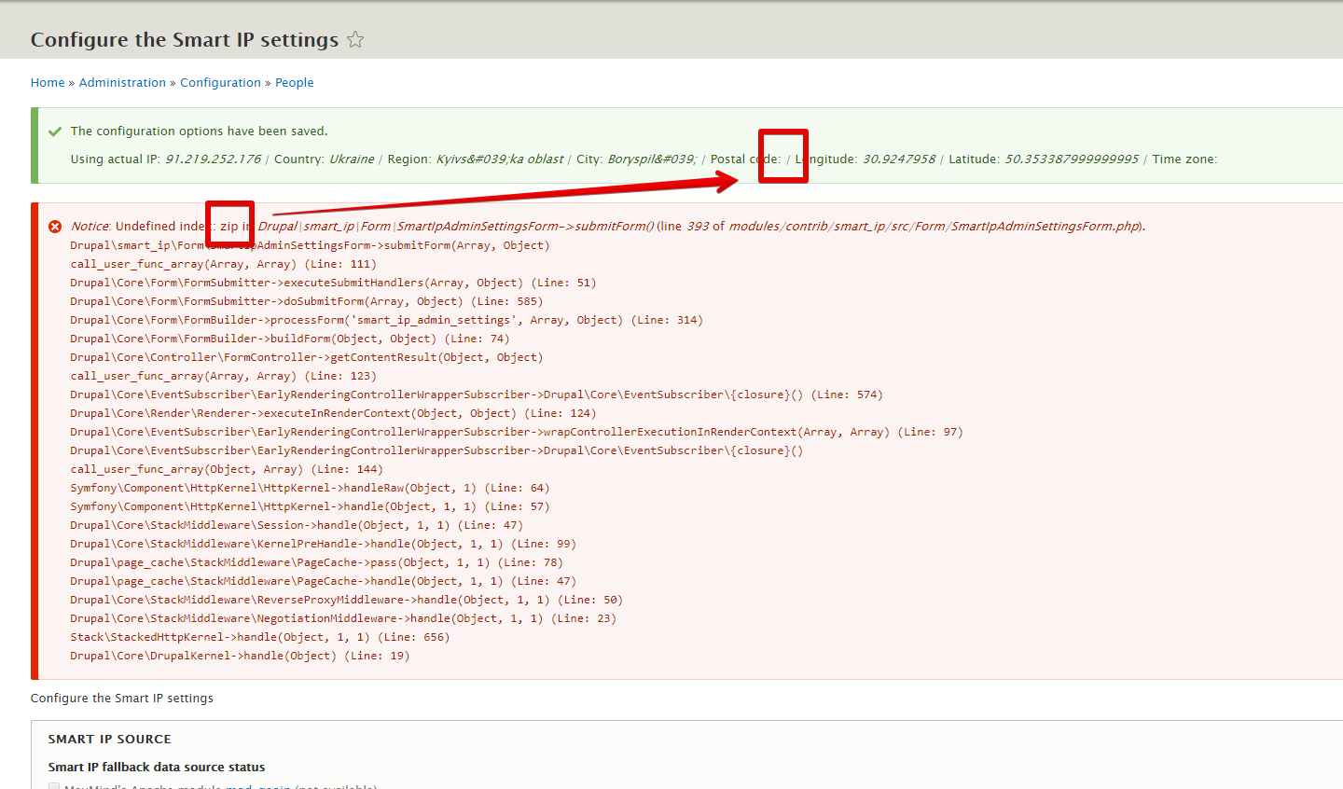The height and width of the screenshot is (789, 1343).
Task: Click the star shortcut icon beside title
Action: coord(355,39)
